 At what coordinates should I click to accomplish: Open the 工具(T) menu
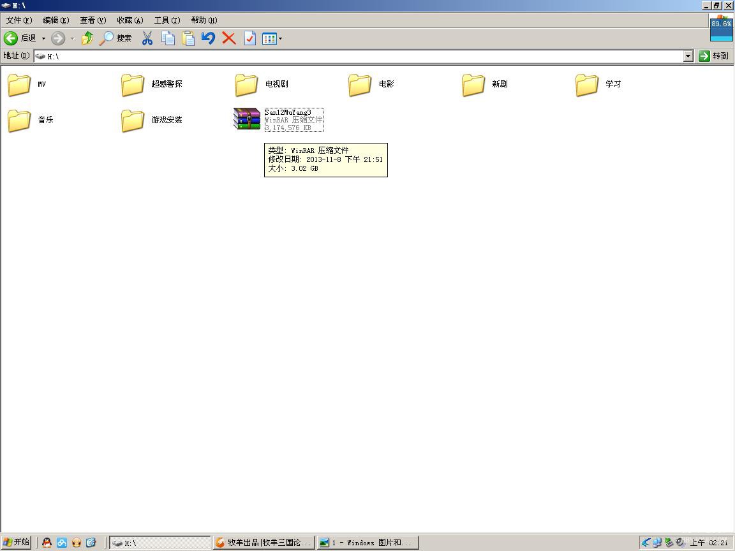[167, 20]
